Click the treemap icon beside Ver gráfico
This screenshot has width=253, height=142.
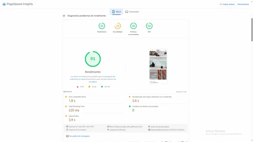click(x=67, y=136)
